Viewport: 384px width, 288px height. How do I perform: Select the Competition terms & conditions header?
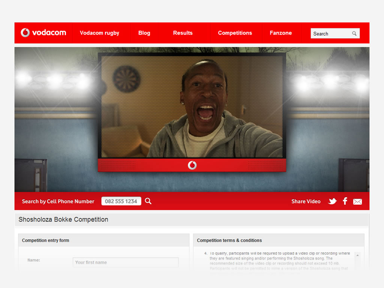point(229,240)
